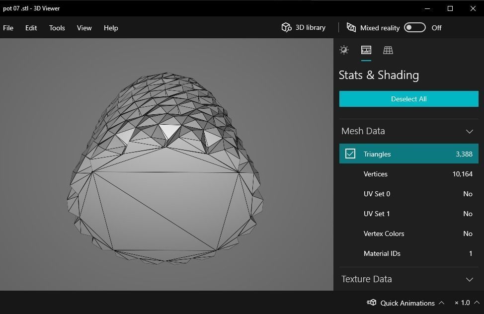Click the Deselect All button

point(408,99)
